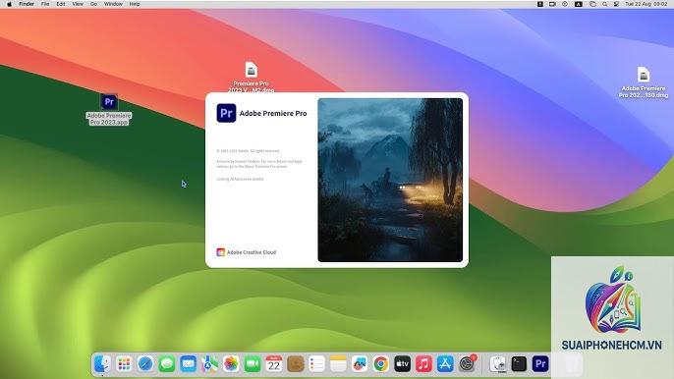Open Terminal from the dock
This screenshot has height=379, width=674.
point(519,364)
